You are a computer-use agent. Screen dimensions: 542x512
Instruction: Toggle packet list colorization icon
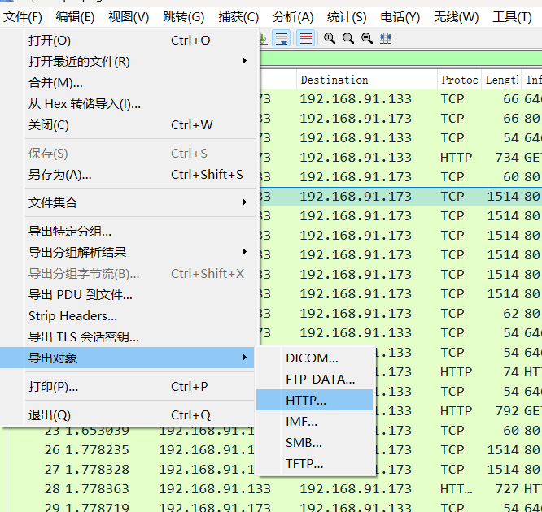[x=305, y=38]
